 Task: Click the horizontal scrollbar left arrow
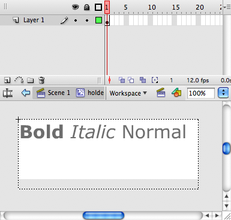[207, 216]
